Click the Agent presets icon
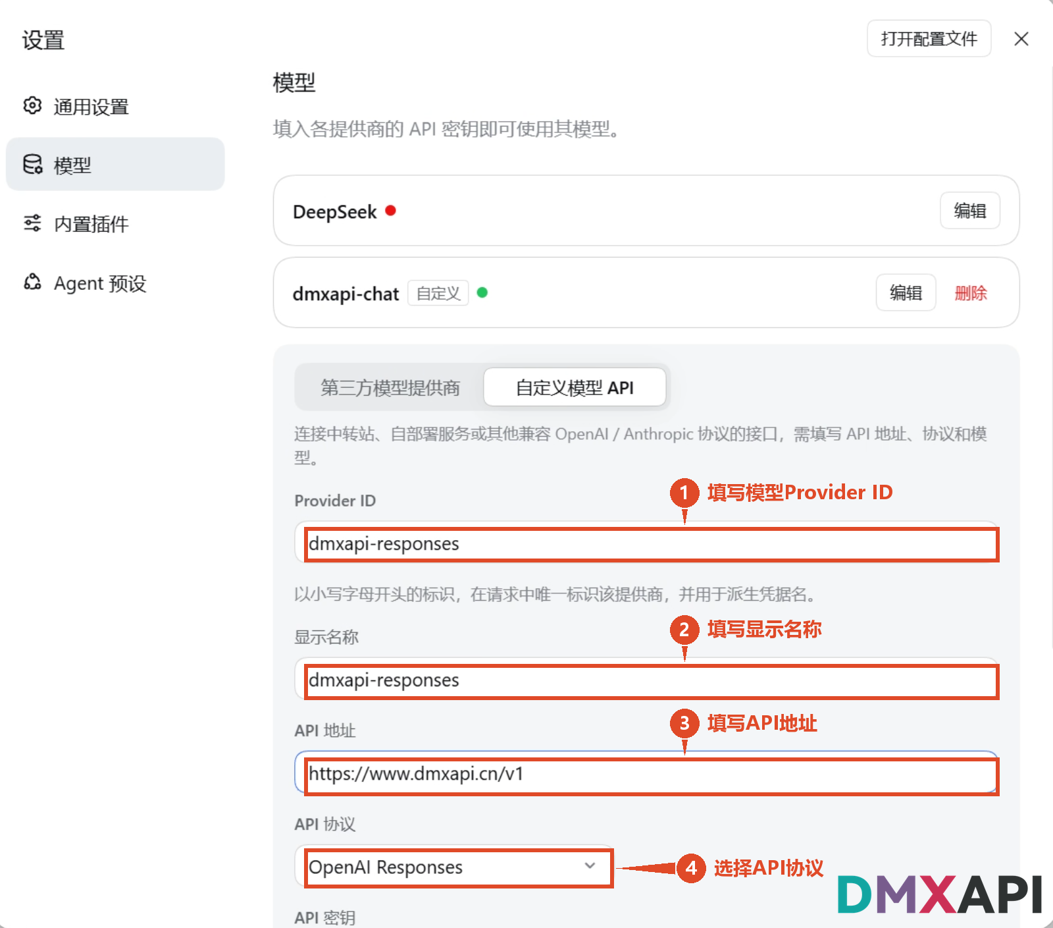This screenshot has width=1053, height=928. [x=32, y=283]
